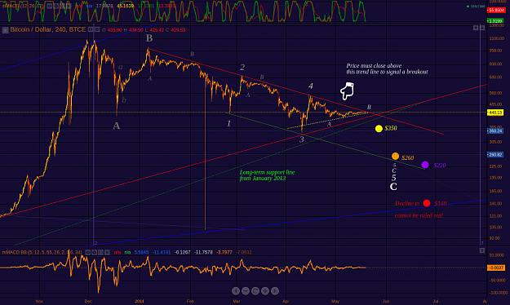Select the wave '4' label near the April peak

[311, 86]
